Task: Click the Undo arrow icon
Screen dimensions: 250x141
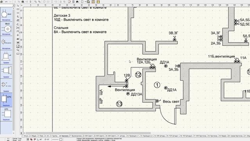Action: (6, 2)
